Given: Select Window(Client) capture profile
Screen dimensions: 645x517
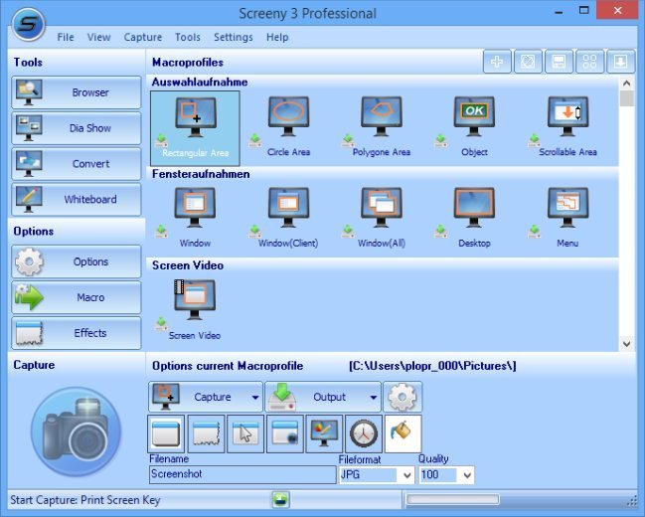Looking at the screenshot, I should pos(288,219).
